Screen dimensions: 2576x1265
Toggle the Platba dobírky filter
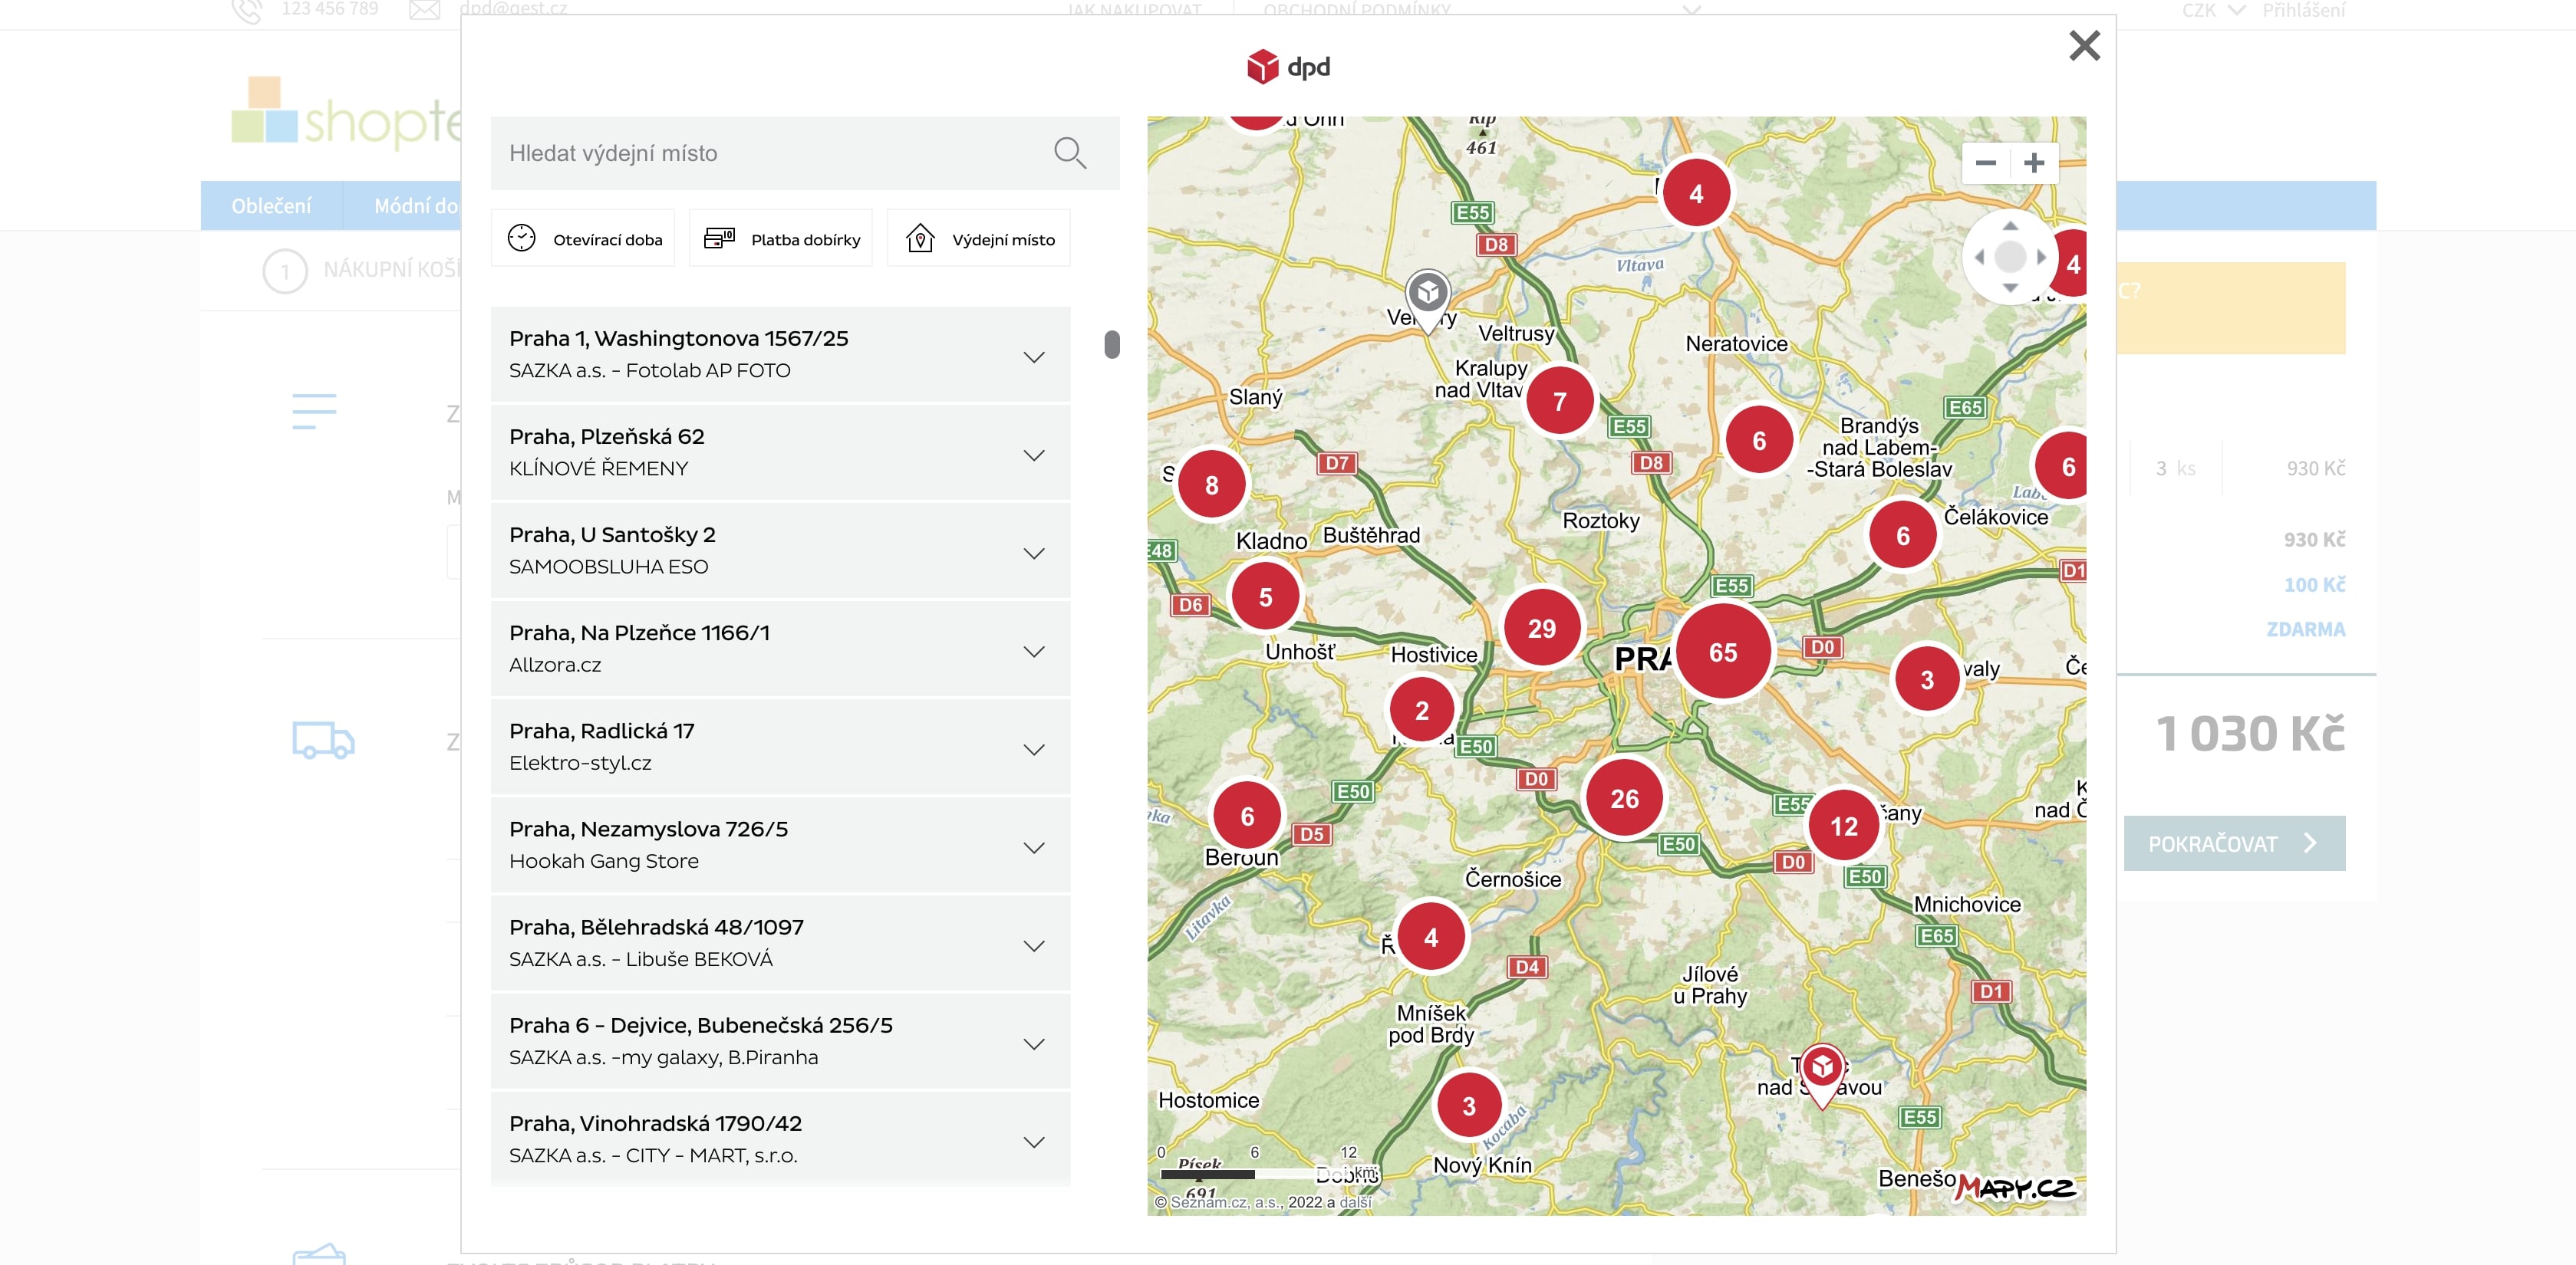(x=781, y=238)
